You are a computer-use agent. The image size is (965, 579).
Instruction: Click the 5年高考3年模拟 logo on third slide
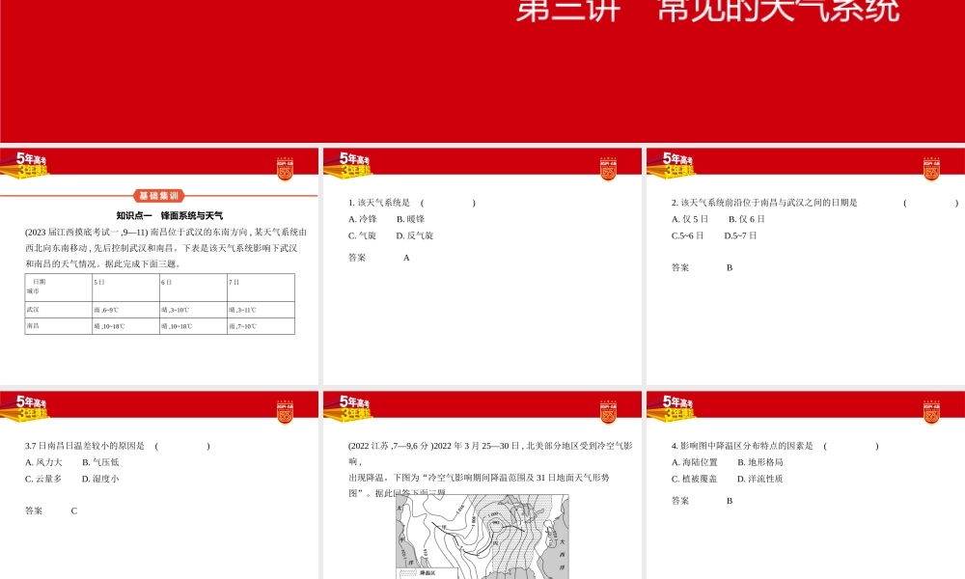679,165
